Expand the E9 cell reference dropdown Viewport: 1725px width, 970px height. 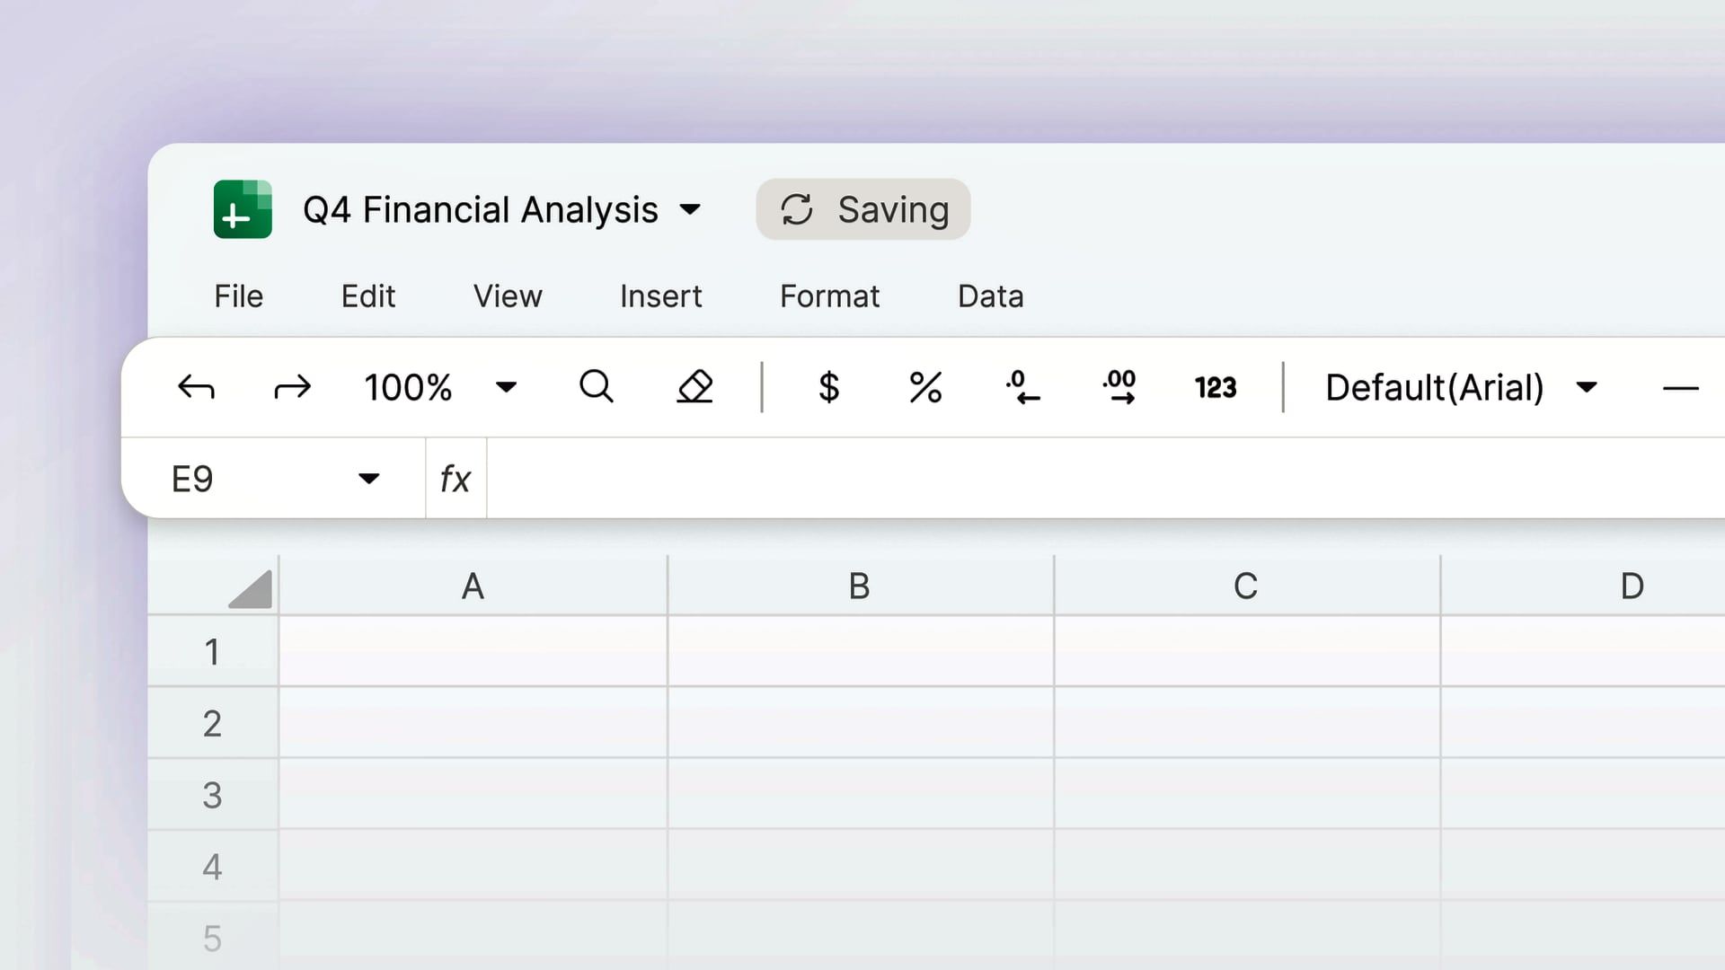(368, 479)
